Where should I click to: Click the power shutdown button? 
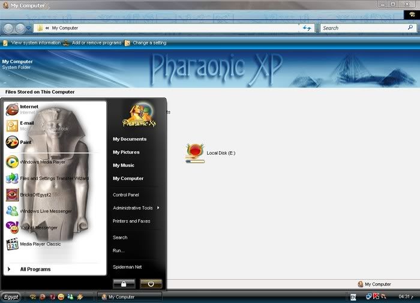151,284
